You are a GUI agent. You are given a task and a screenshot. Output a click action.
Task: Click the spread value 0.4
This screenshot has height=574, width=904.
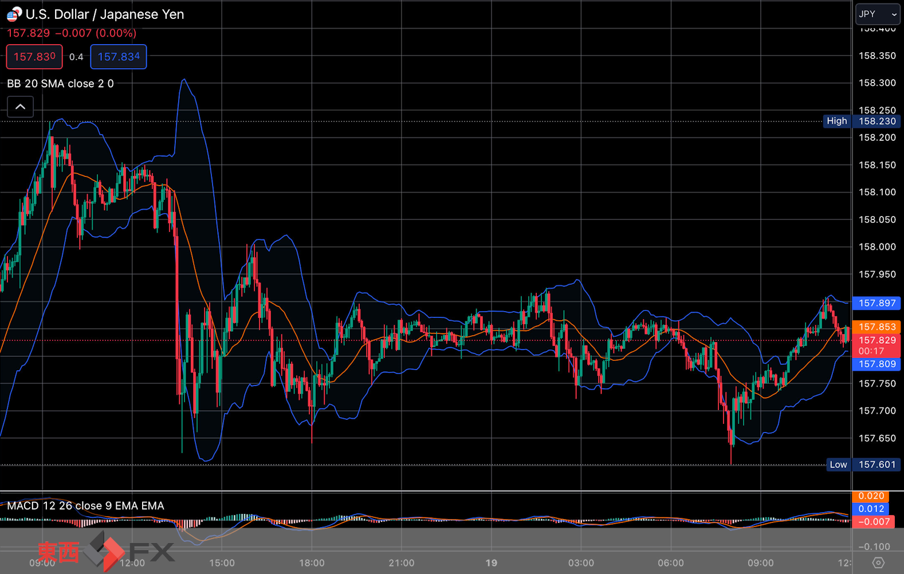pyautogui.click(x=76, y=57)
